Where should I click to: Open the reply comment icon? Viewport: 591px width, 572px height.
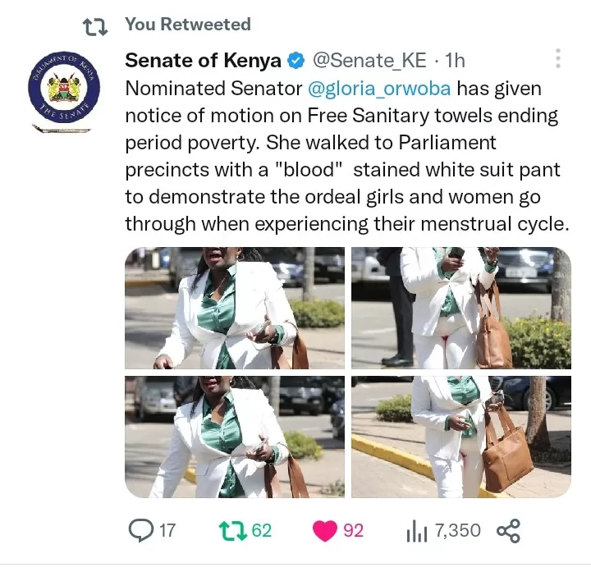tap(141, 530)
